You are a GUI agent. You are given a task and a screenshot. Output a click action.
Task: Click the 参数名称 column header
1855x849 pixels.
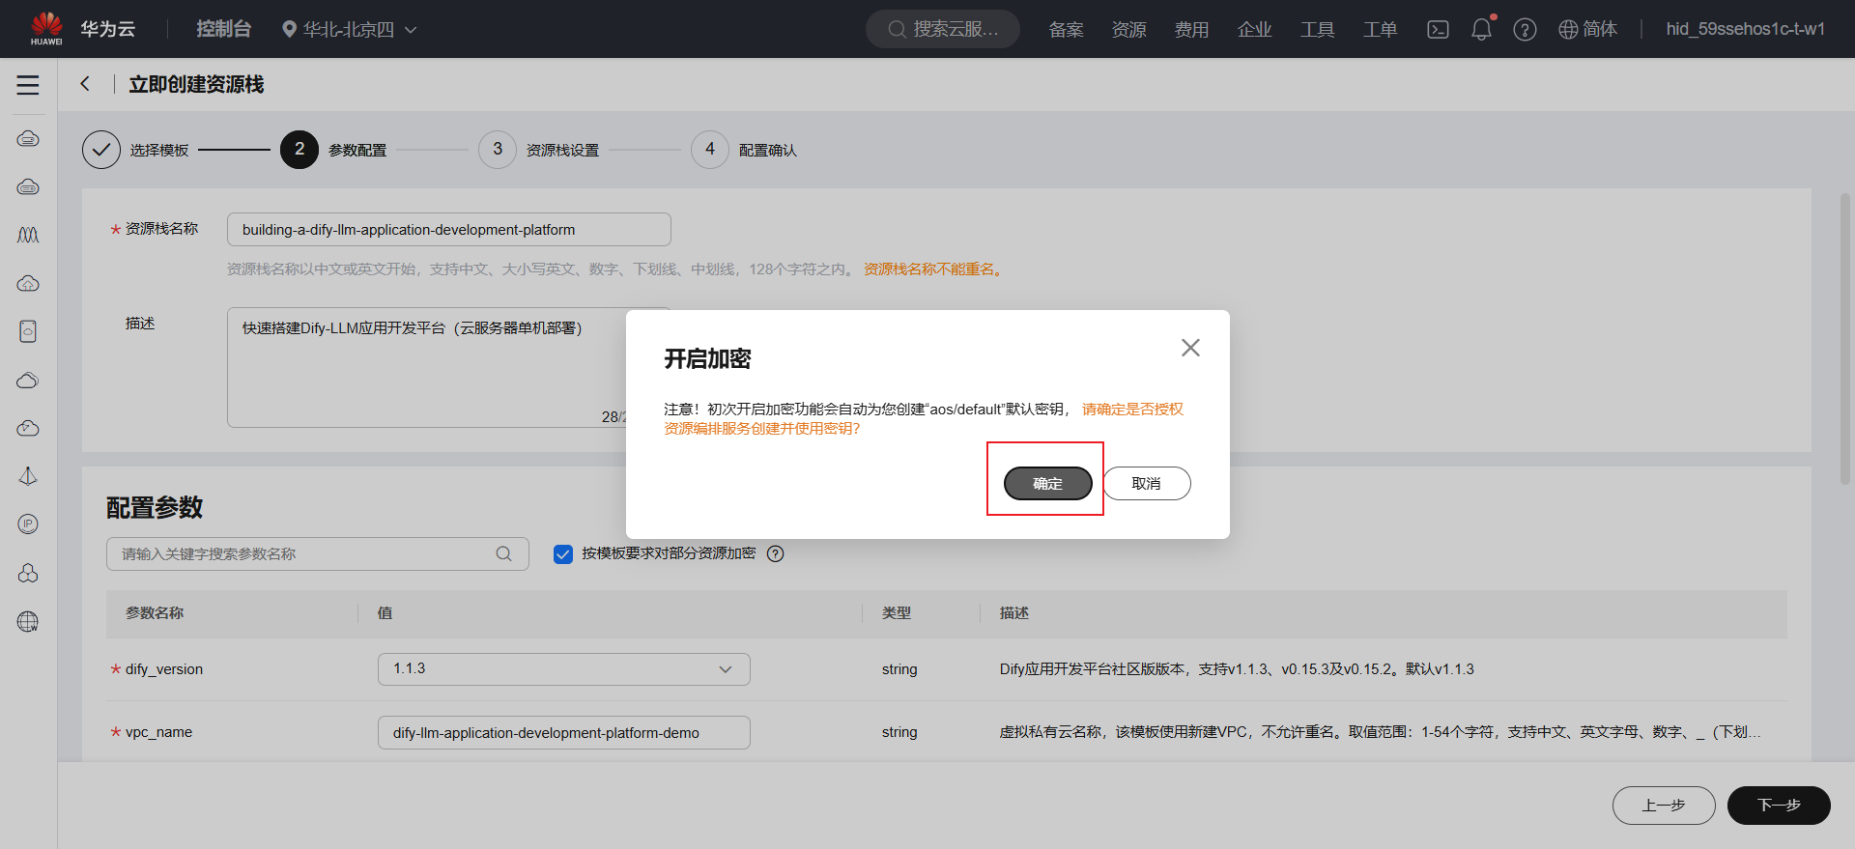tap(155, 613)
